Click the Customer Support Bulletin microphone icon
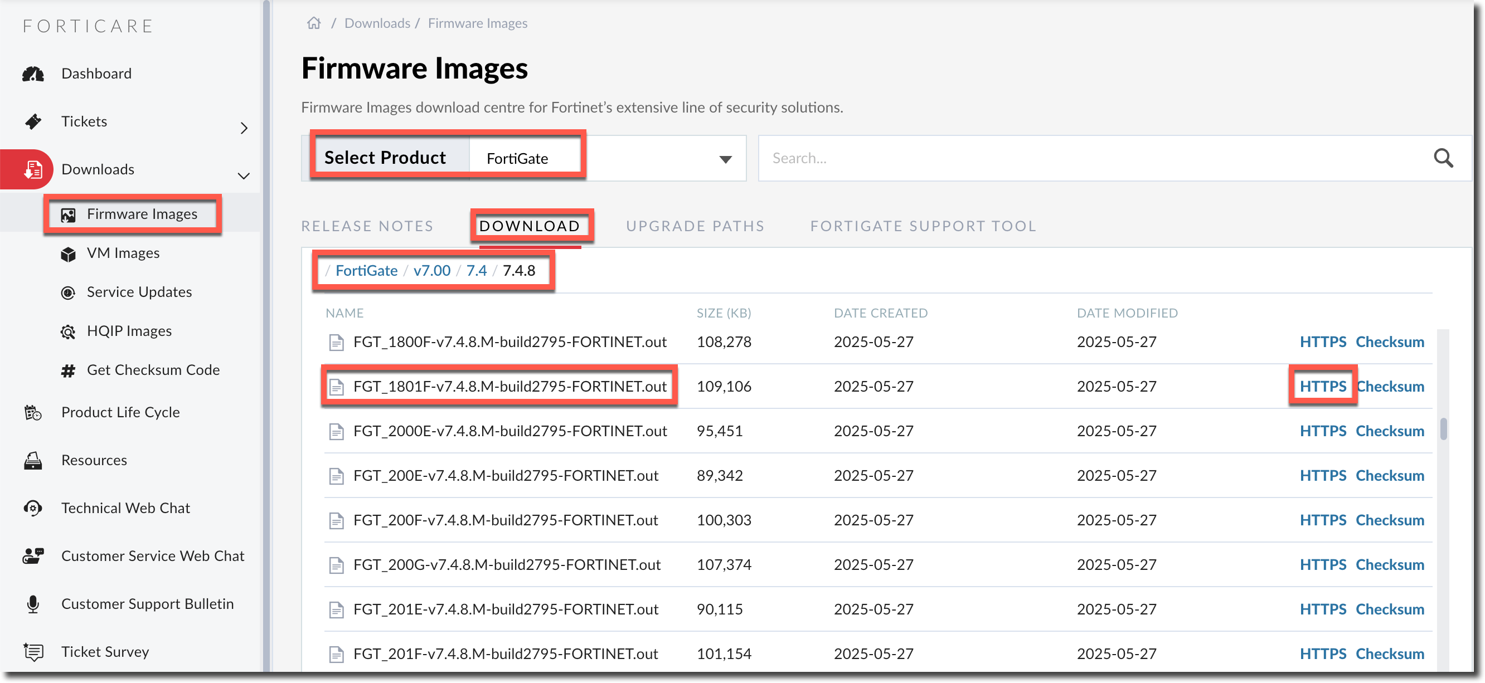Image resolution: width=1485 pixels, height=683 pixels. [x=33, y=604]
